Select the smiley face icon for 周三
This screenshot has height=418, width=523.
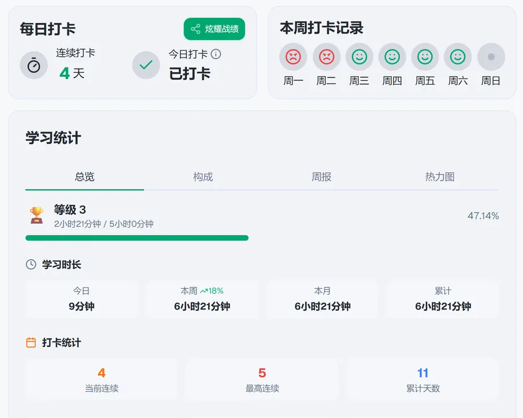click(x=359, y=56)
